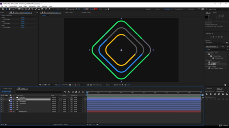This screenshot has width=229, height=128.
Task: Play the preview with the play button
Action: coord(216,37)
